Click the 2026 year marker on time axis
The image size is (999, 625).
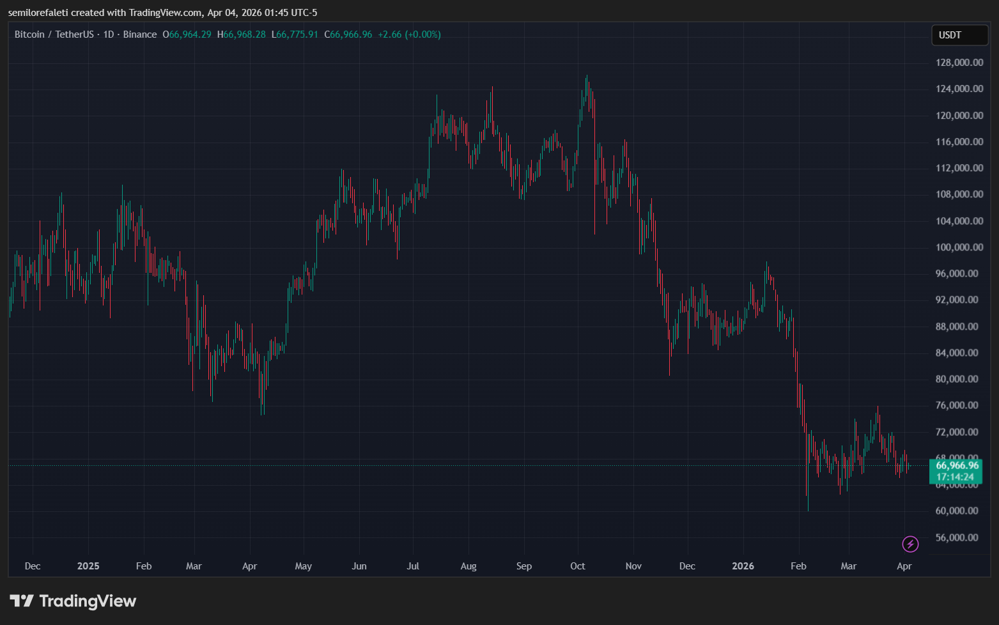(743, 566)
